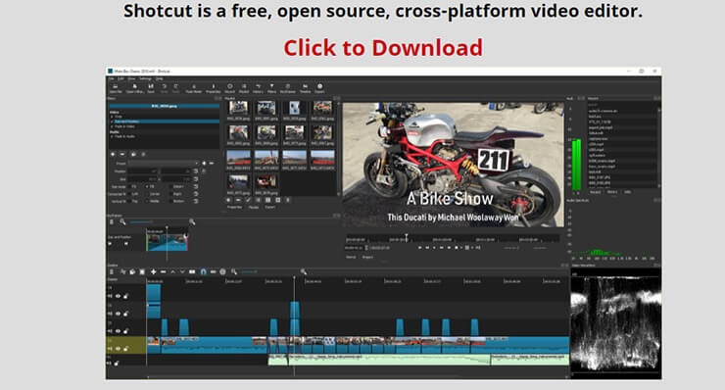Open the File menu in Shotcut

111,78
